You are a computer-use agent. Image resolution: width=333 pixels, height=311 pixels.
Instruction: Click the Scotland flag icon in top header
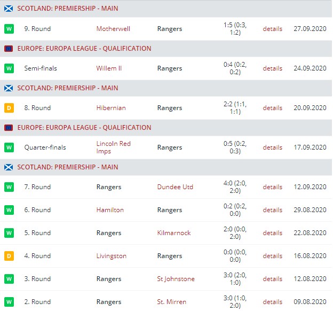tap(9, 9)
